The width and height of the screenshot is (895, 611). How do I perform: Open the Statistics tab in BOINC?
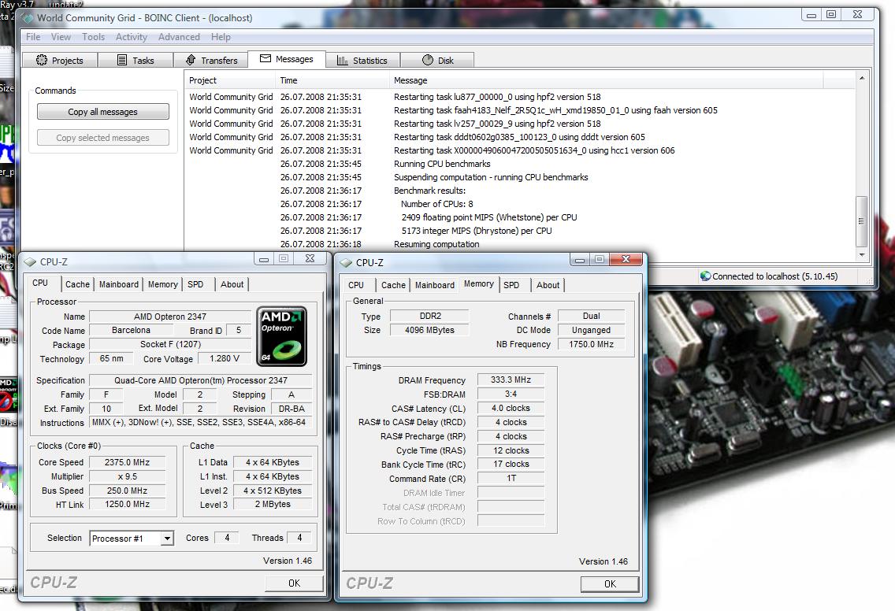(362, 60)
